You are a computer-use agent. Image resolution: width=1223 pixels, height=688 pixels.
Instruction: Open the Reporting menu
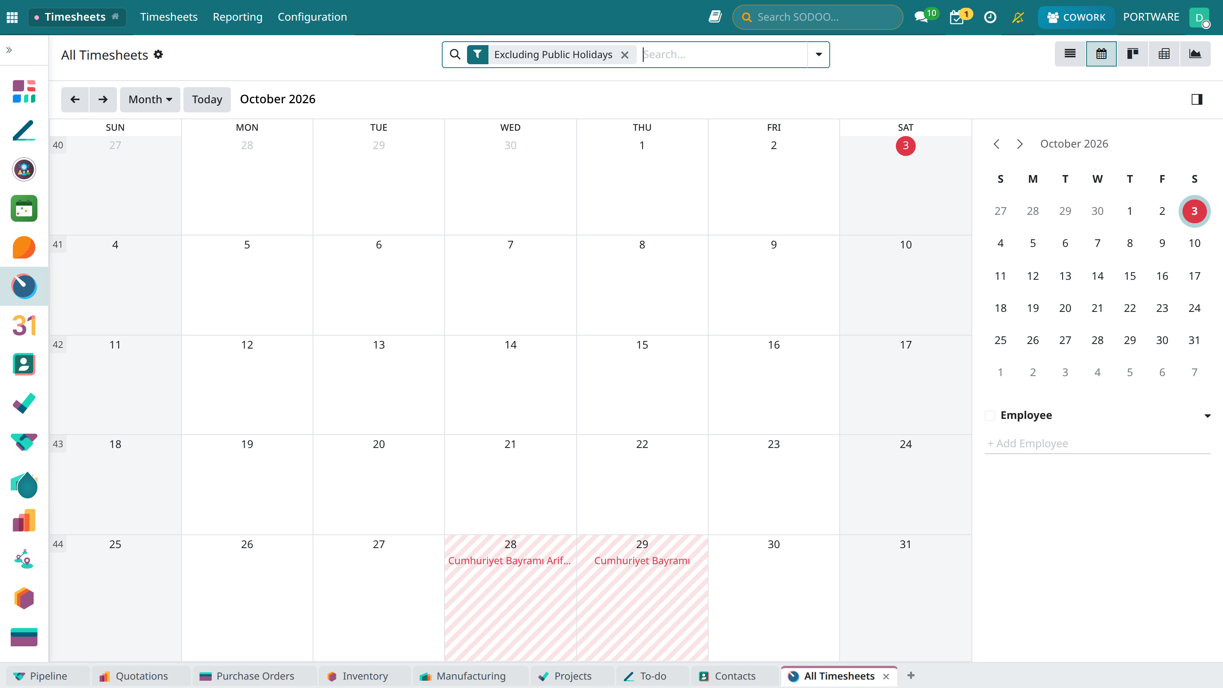(x=237, y=17)
